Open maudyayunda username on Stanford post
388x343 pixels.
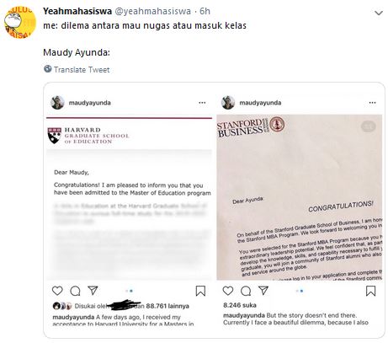click(x=260, y=103)
